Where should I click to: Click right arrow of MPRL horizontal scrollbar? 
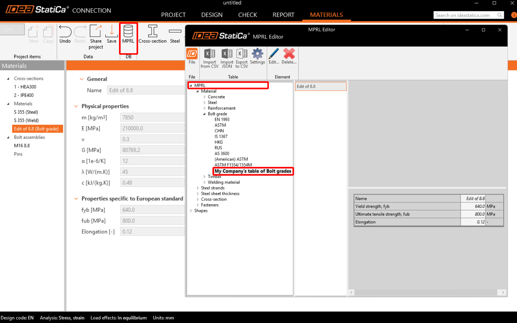(x=503, y=292)
